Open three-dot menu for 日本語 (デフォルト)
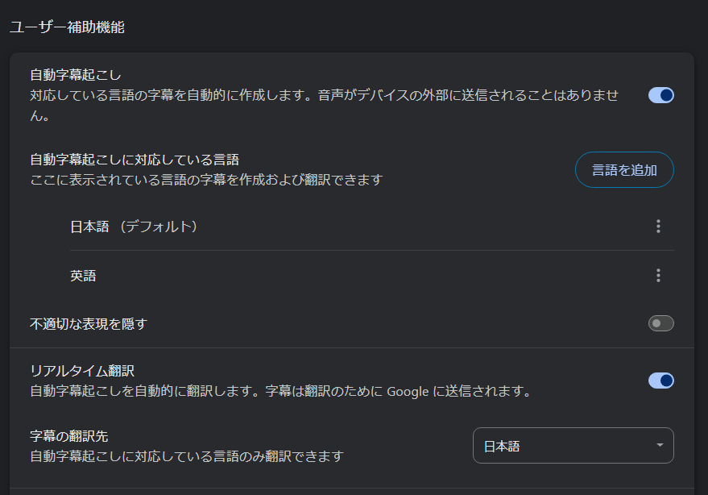 [x=658, y=227]
